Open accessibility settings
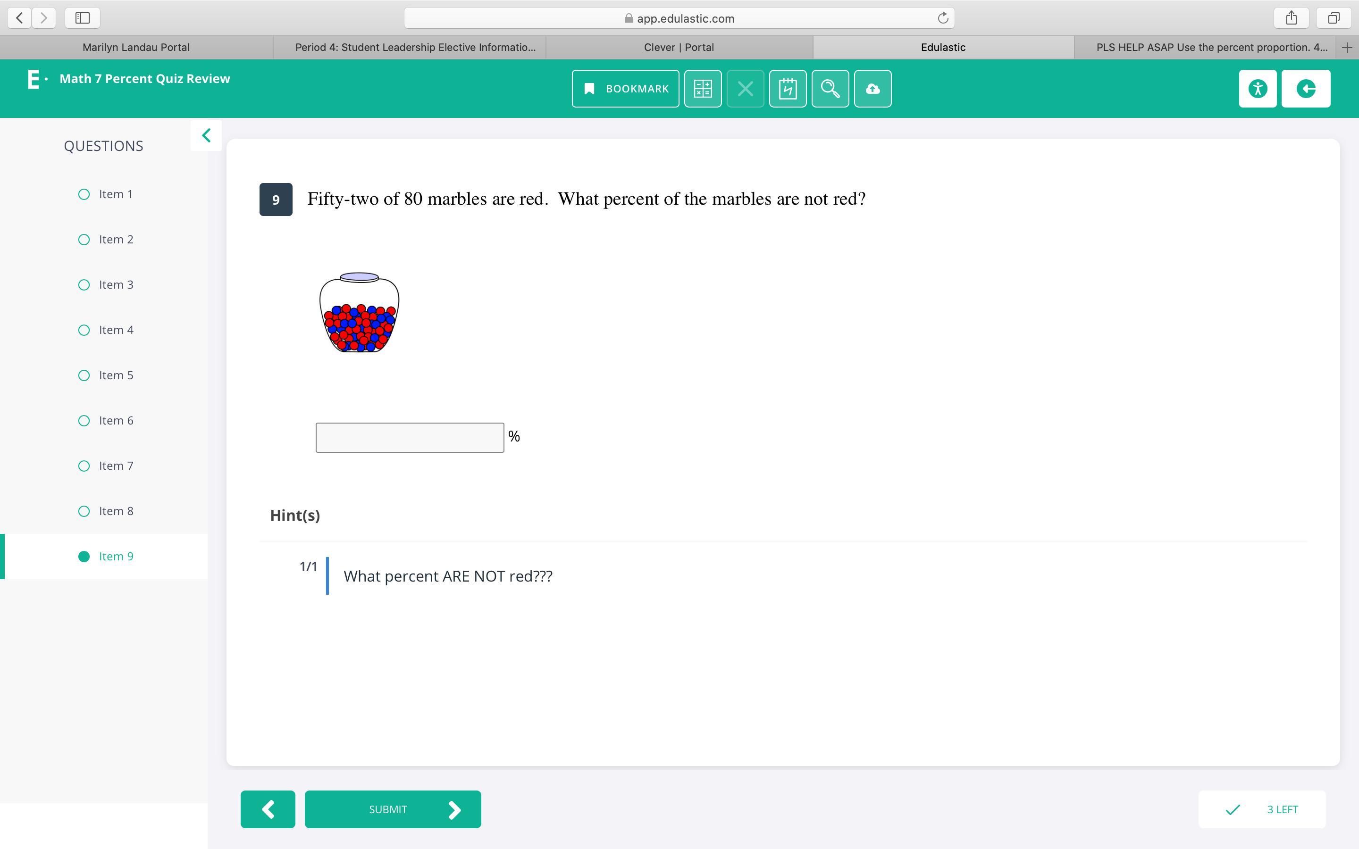This screenshot has height=849, width=1359. pos(1258,89)
